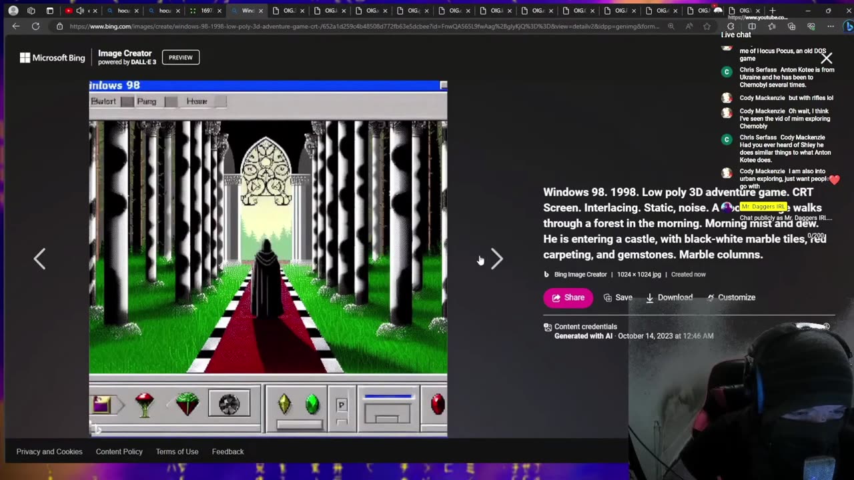Click the 'Created now' text
This screenshot has height=480, width=854.
pos(688,274)
